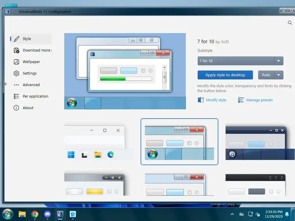295x221 pixels.
Task: Expand the Auto dropdown arrow
Action: tap(279, 75)
